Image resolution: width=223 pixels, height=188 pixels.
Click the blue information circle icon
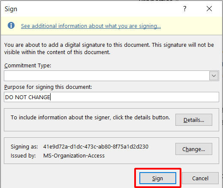click(x=11, y=25)
